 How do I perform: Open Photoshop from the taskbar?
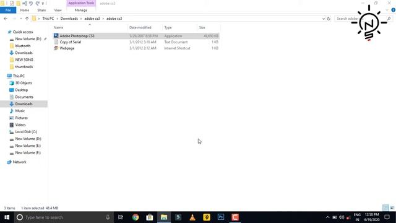(221, 217)
